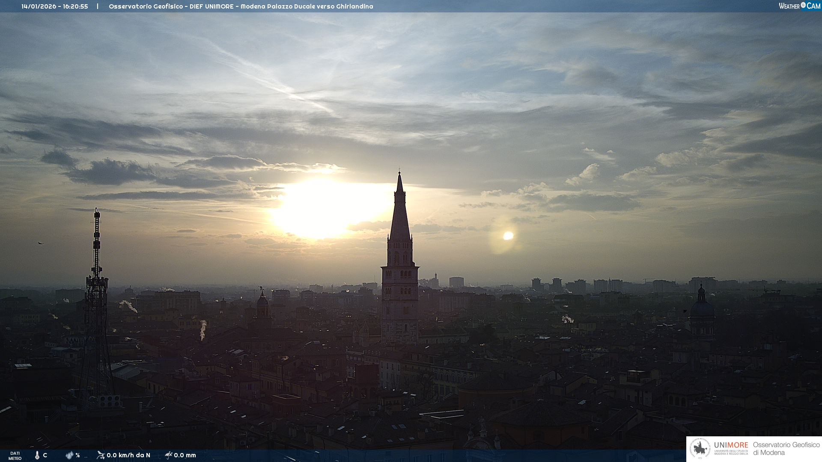This screenshot has width=822, height=462.
Task: Click the UNIMORE wordmark logo text
Action: 731,445
